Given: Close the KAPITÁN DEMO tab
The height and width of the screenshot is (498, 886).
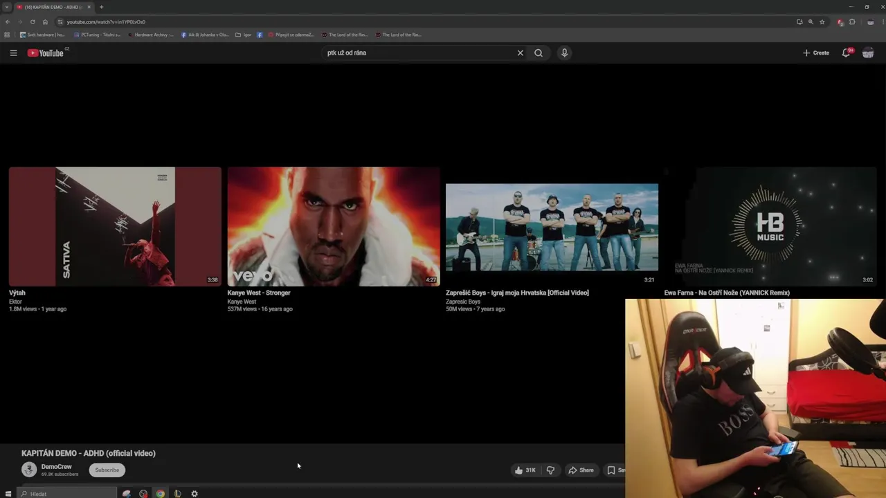Looking at the screenshot, I should click(x=89, y=7).
